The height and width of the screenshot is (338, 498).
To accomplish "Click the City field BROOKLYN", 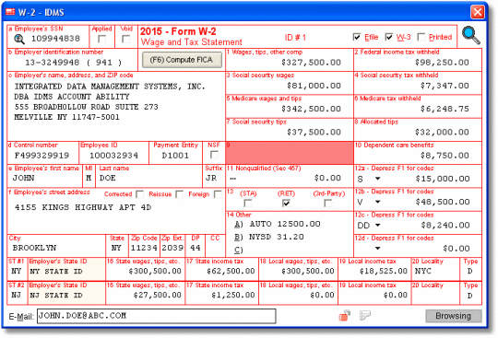I will [x=34, y=248].
